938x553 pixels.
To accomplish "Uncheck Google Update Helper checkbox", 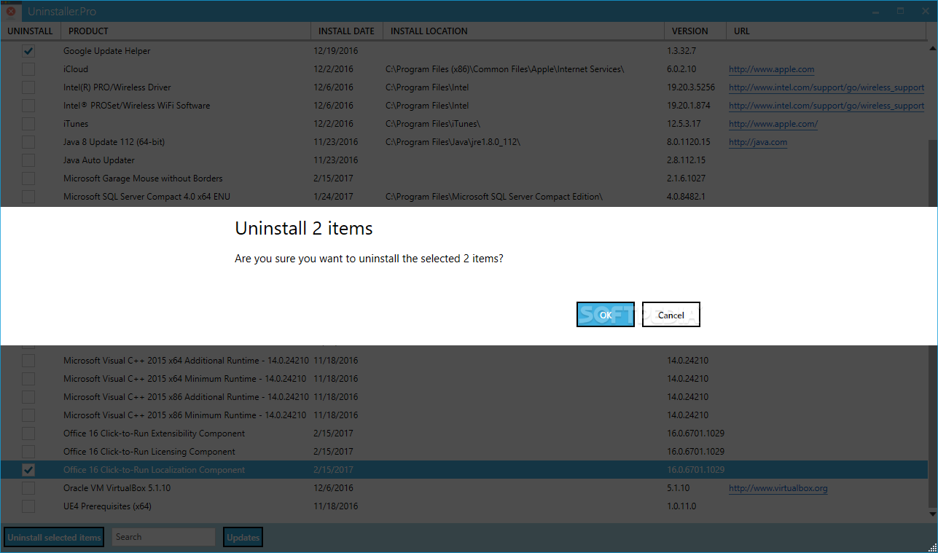I will coord(28,51).
